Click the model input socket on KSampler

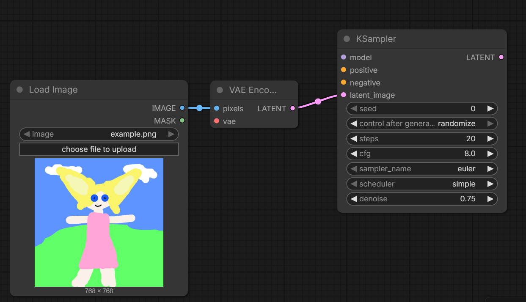(x=343, y=57)
